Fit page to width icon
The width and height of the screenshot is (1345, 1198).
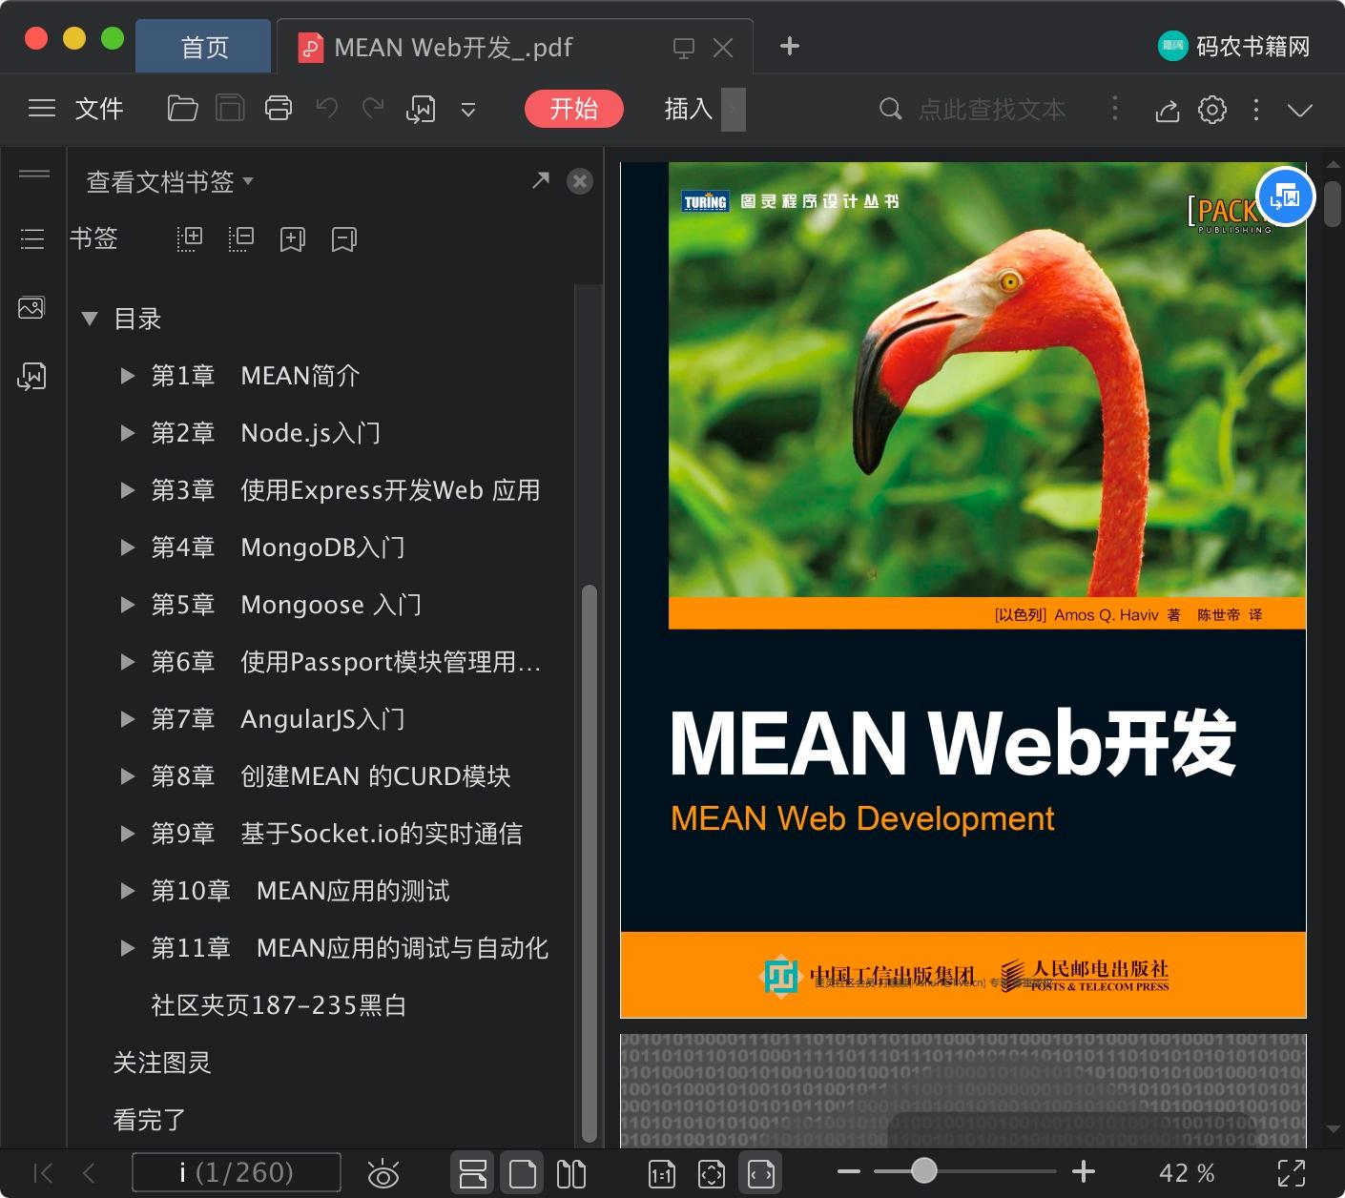click(761, 1174)
